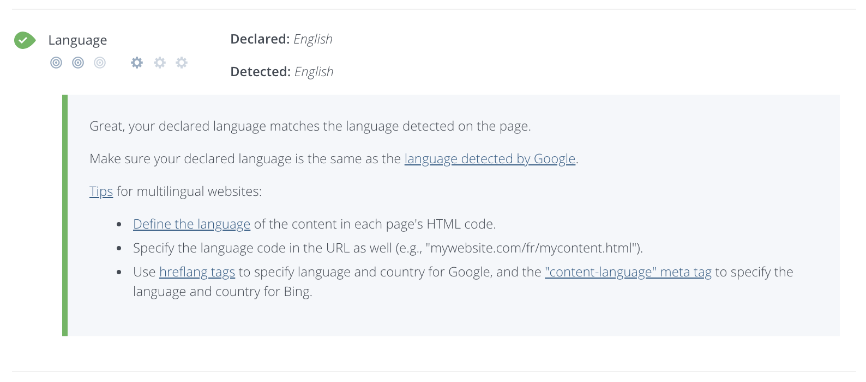866x382 pixels.
Task: Toggle the Language check passed indicator
Action: [23, 40]
